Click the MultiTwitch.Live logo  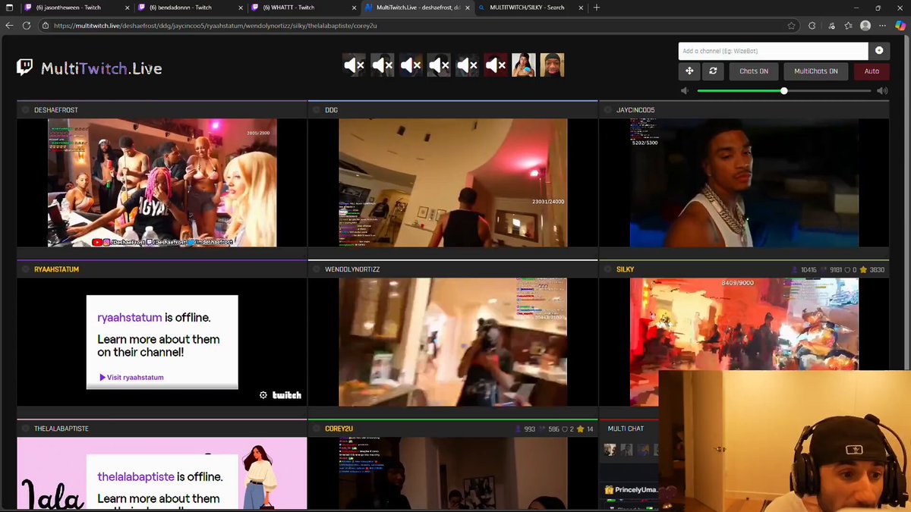coord(90,68)
